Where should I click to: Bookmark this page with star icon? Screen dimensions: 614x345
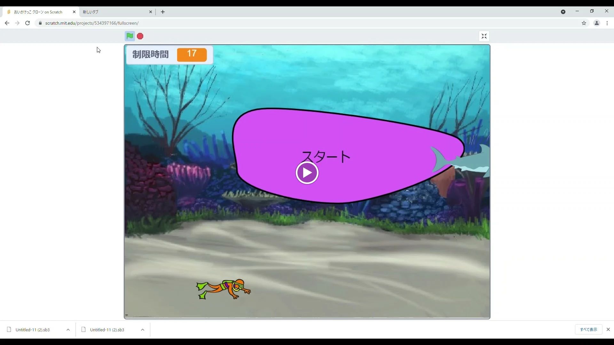(584, 23)
